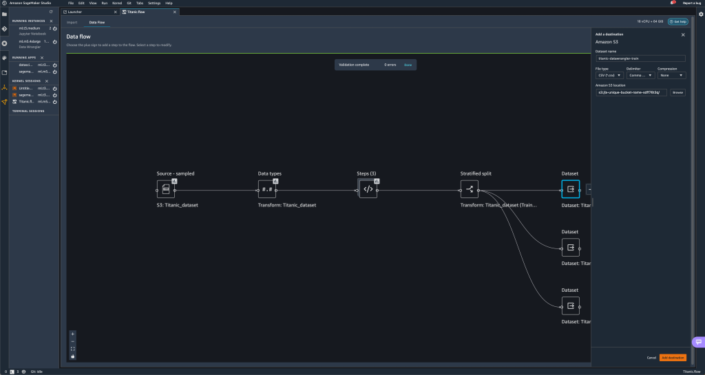Open the Run menu
Image resolution: width=705 pixels, height=375 pixels.
click(105, 3)
